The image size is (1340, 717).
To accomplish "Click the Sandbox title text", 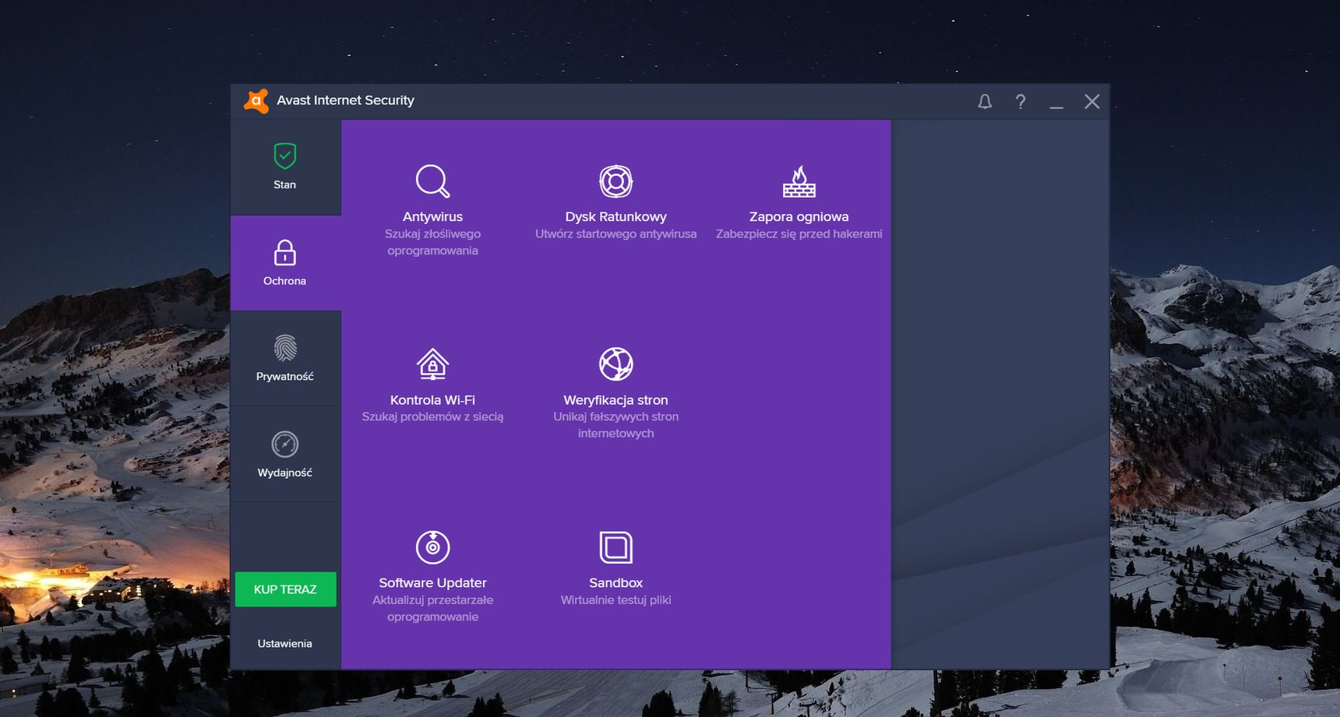I will click(x=615, y=583).
